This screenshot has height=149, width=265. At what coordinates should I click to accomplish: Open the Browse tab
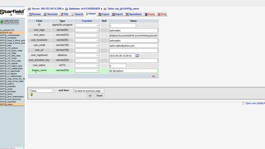click(35, 14)
